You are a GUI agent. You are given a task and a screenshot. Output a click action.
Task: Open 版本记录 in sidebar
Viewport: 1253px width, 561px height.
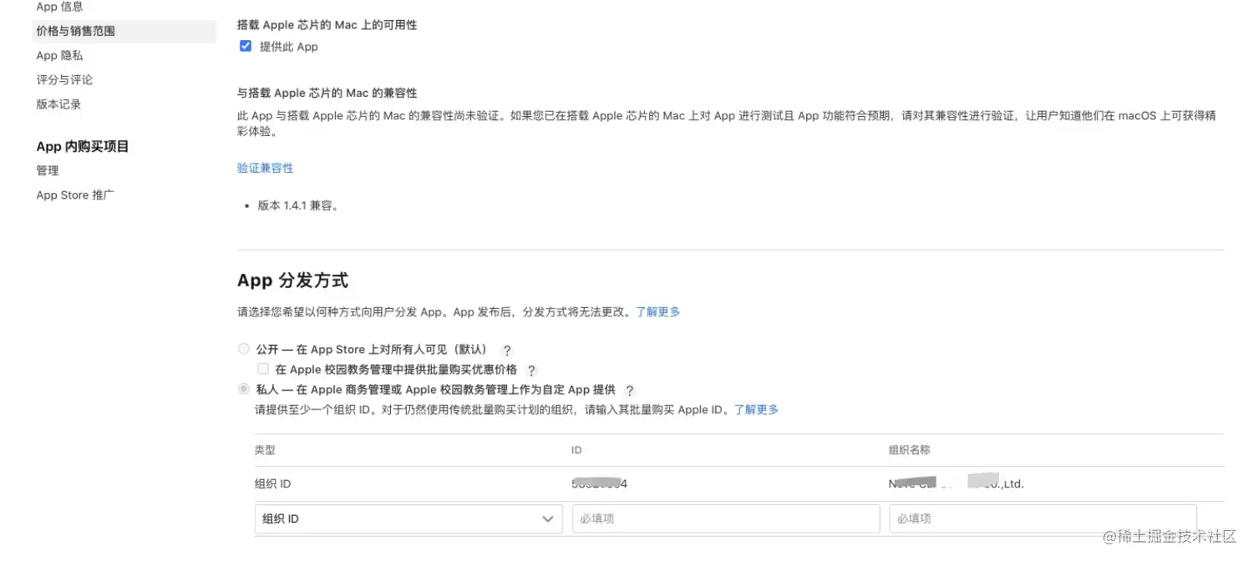[x=58, y=104]
